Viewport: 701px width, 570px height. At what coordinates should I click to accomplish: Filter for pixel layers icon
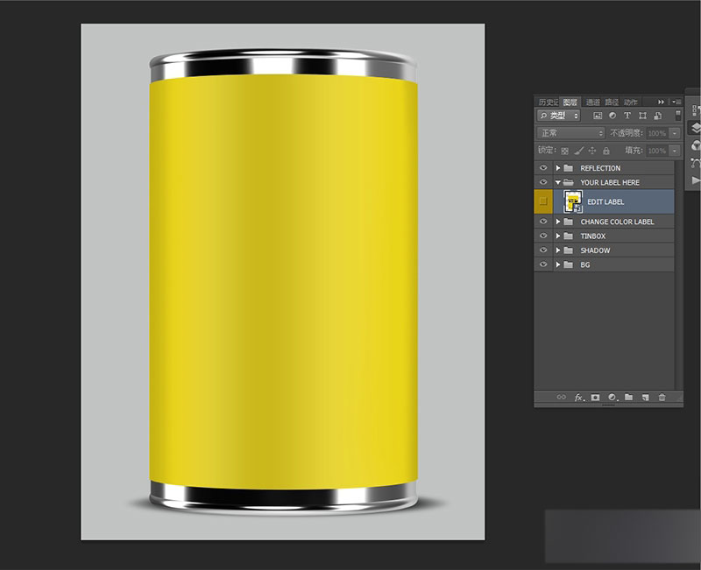(x=598, y=116)
